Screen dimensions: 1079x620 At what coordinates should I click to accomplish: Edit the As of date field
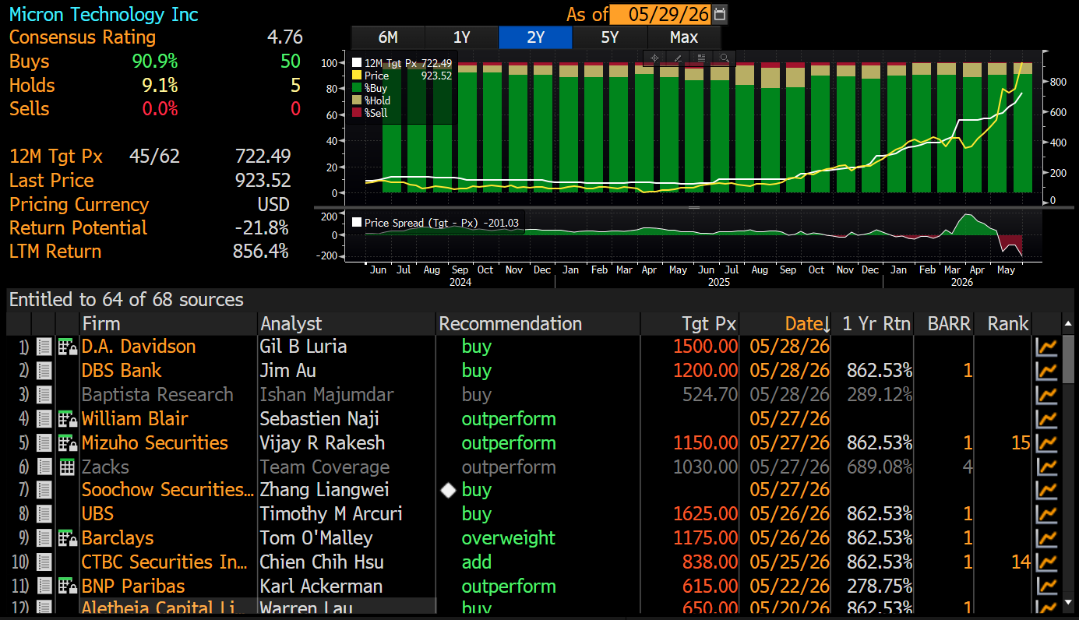(x=661, y=14)
